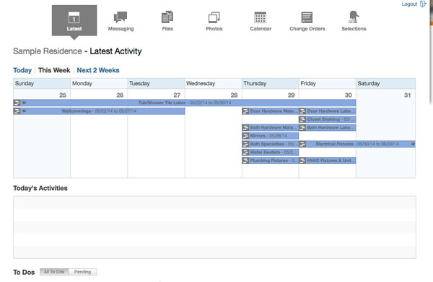The width and height of the screenshot is (433, 282).
Task: Click the Tub/Shower Tile Labor item icon
Action: (x=17, y=103)
